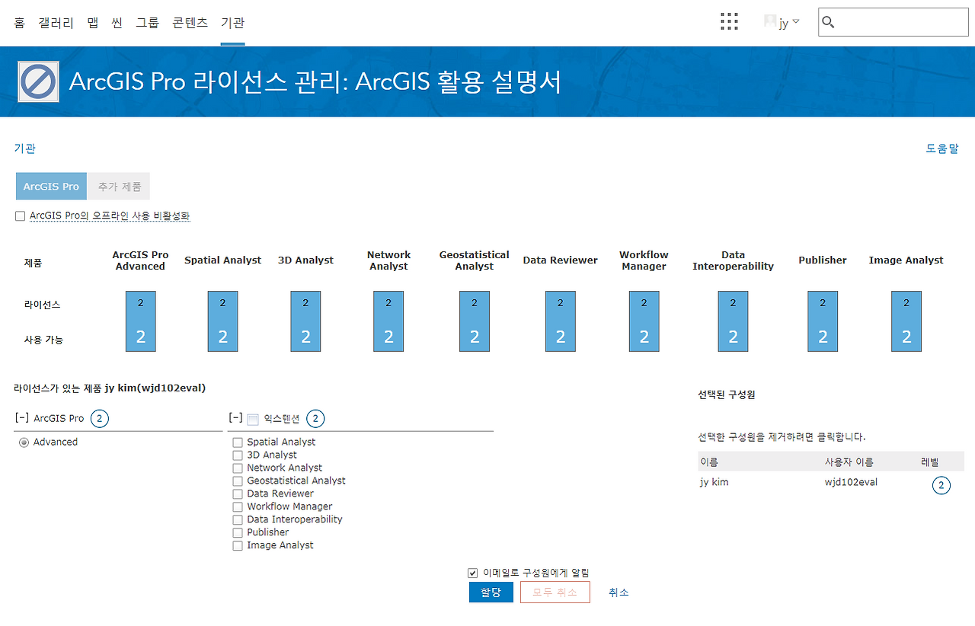The height and width of the screenshot is (626, 975).
Task: Enable the Publisher extension checkbox
Action: (238, 533)
